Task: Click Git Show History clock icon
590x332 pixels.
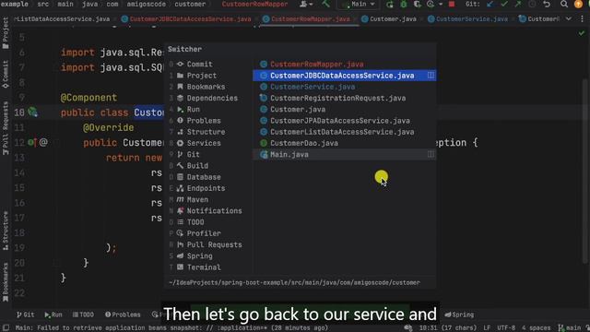Action: pyautogui.click(x=532, y=4)
